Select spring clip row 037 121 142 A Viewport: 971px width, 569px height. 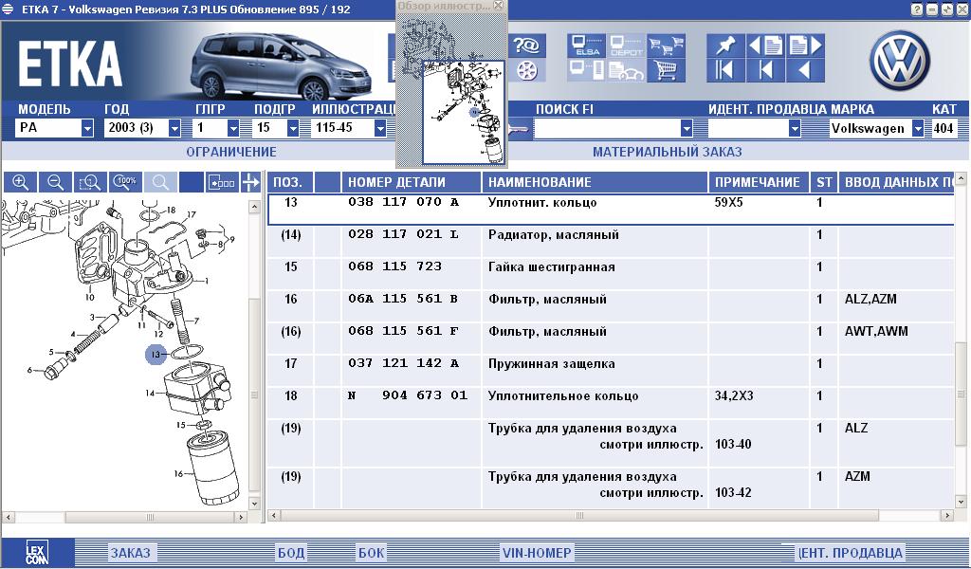click(x=611, y=370)
